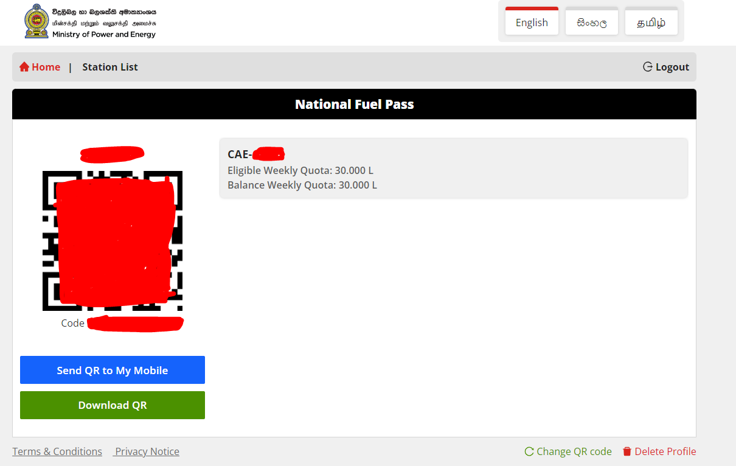
Task: Click the CAE- vehicle number text
Action: tap(240, 155)
